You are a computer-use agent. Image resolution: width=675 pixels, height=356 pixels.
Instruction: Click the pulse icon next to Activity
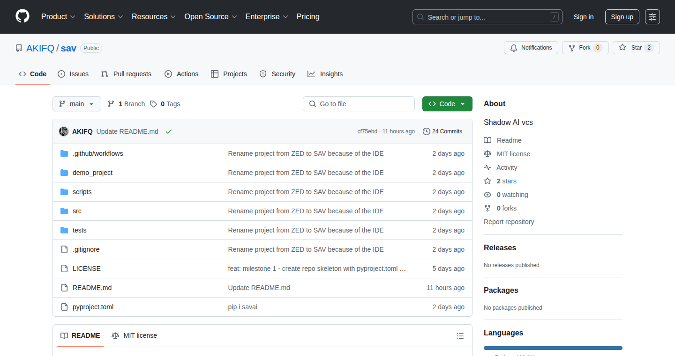point(487,167)
